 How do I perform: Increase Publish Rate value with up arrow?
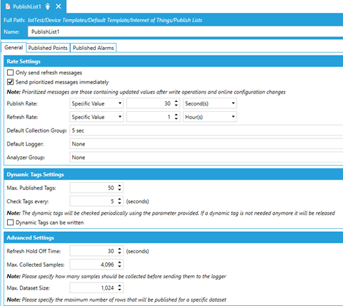(x=177, y=101)
